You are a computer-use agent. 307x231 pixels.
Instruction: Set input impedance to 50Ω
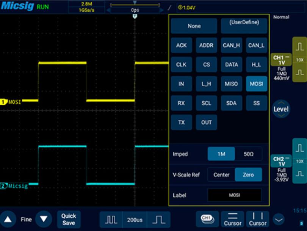[249, 154]
